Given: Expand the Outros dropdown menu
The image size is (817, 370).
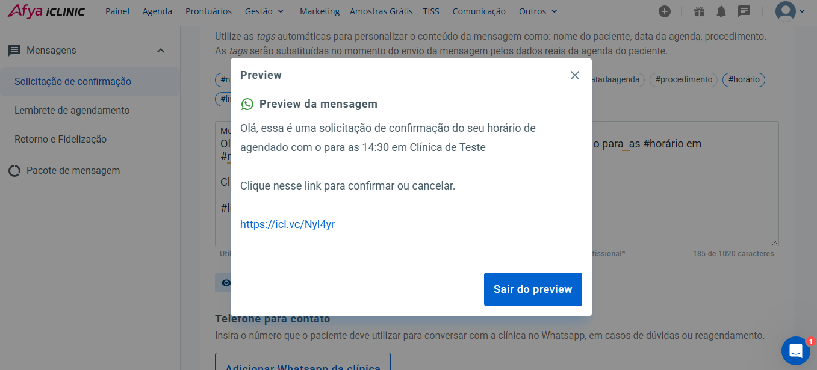Looking at the screenshot, I should point(538,11).
